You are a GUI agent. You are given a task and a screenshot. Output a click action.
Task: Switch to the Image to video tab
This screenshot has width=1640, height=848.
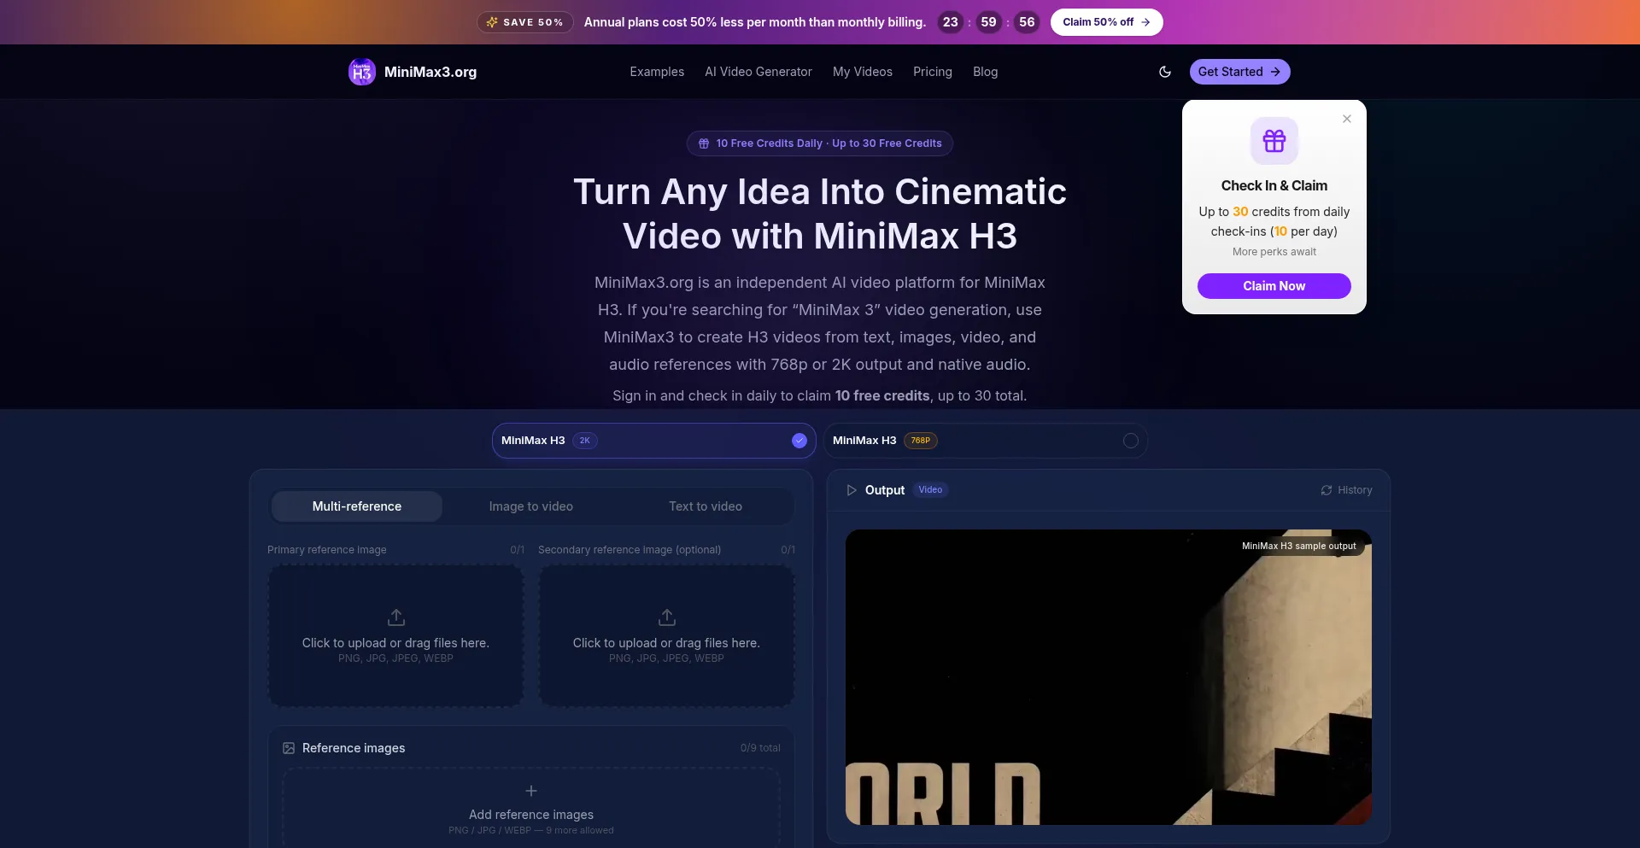click(x=531, y=506)
